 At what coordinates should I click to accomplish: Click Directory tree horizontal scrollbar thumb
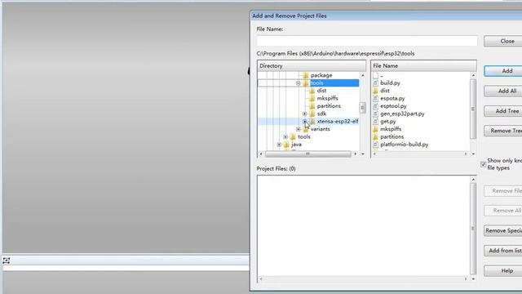pyautogui.click(x=308, y=154)
